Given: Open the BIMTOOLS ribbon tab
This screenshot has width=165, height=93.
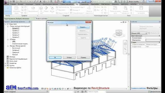Looking at the screenshot, I should tap(125, 4).
